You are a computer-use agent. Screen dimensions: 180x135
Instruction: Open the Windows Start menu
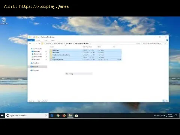coord(2,115)
